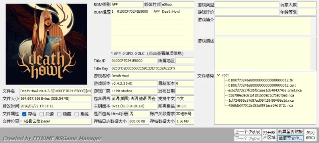Select the root node label in file tree
Image resolution: width=319 pixels, height=143 pixels.
(x=225, y=75)
